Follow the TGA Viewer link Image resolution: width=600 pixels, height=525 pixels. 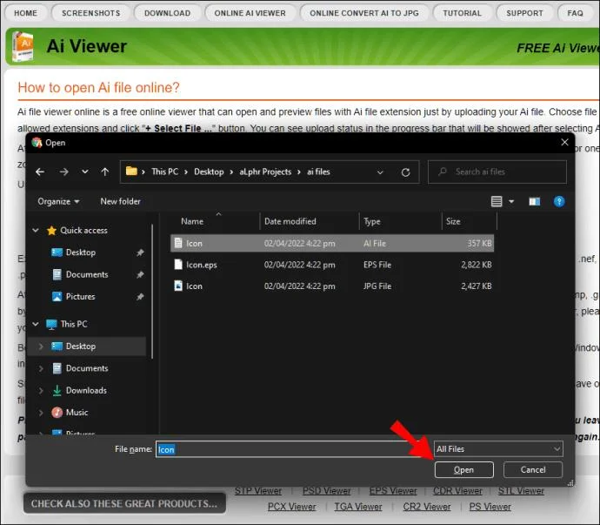[357, 507]
